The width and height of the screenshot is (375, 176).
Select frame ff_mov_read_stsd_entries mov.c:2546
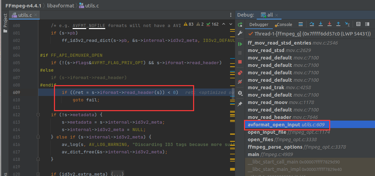[310, 43]
